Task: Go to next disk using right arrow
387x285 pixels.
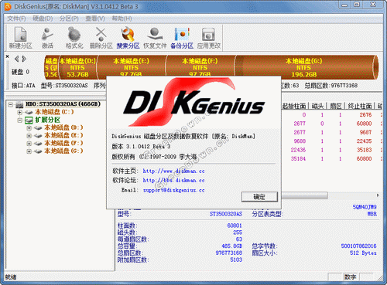Action: (24, 59)
